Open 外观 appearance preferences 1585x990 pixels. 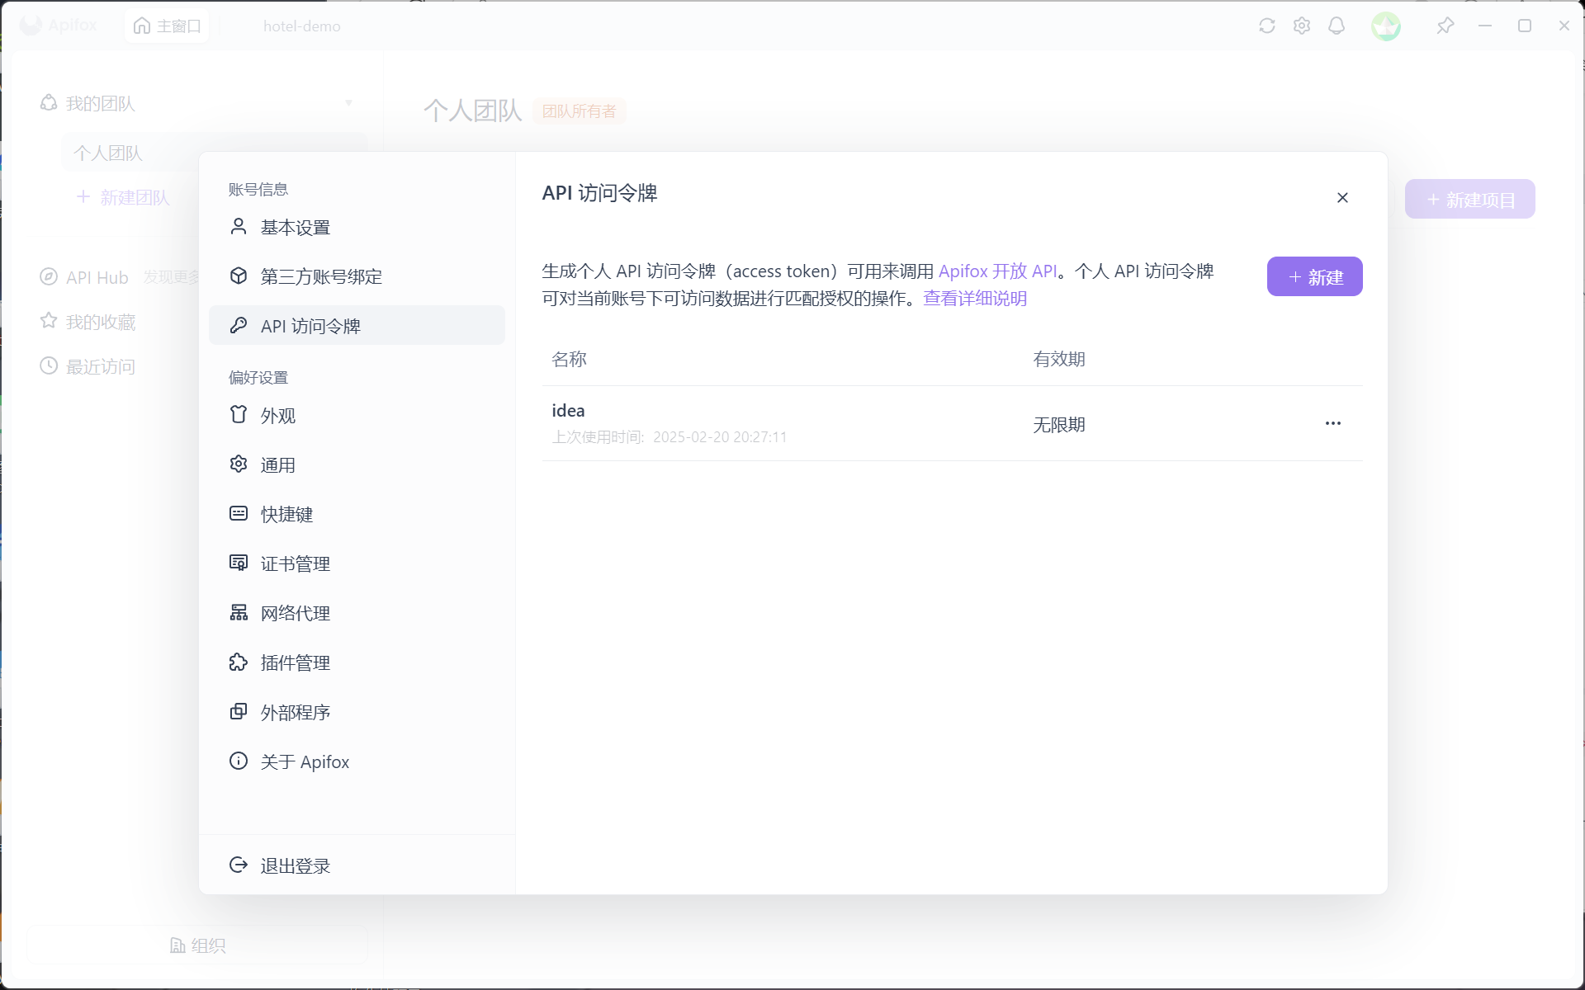[x=277, y=415]
